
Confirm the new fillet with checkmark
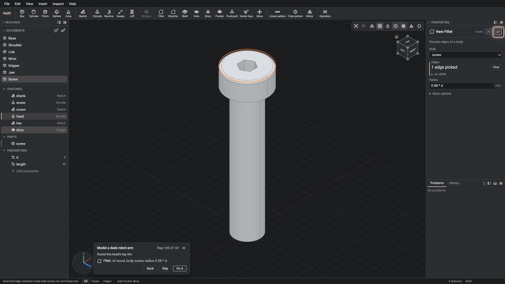pyautogui.click(x=498, y=32)
